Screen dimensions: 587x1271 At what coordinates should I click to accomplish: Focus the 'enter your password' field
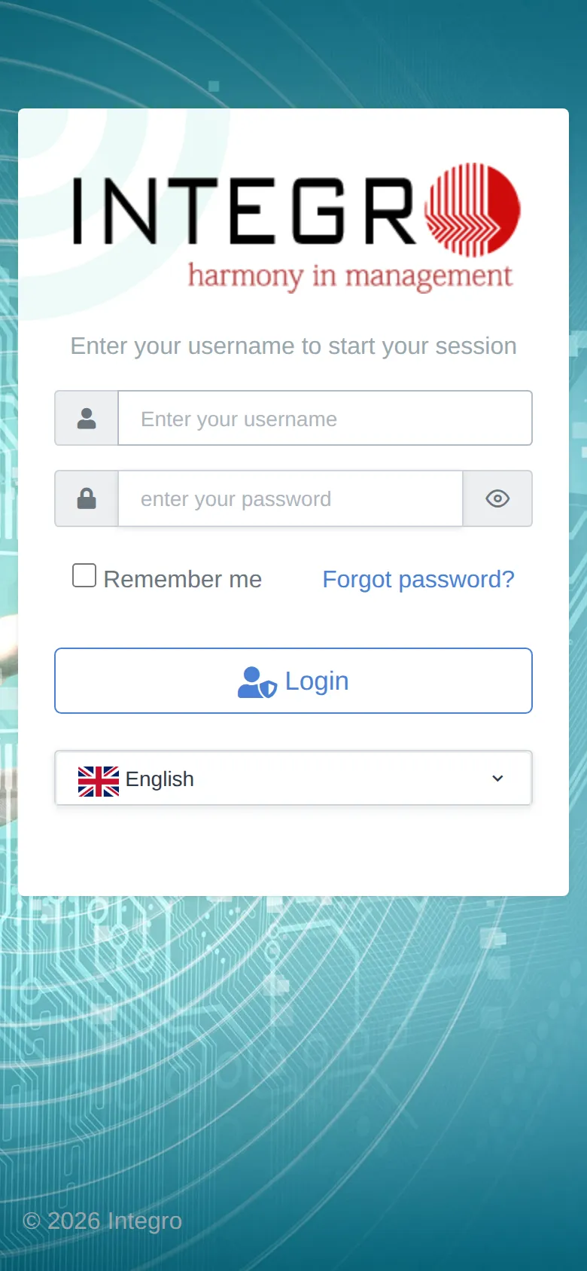tap(290, 498)
